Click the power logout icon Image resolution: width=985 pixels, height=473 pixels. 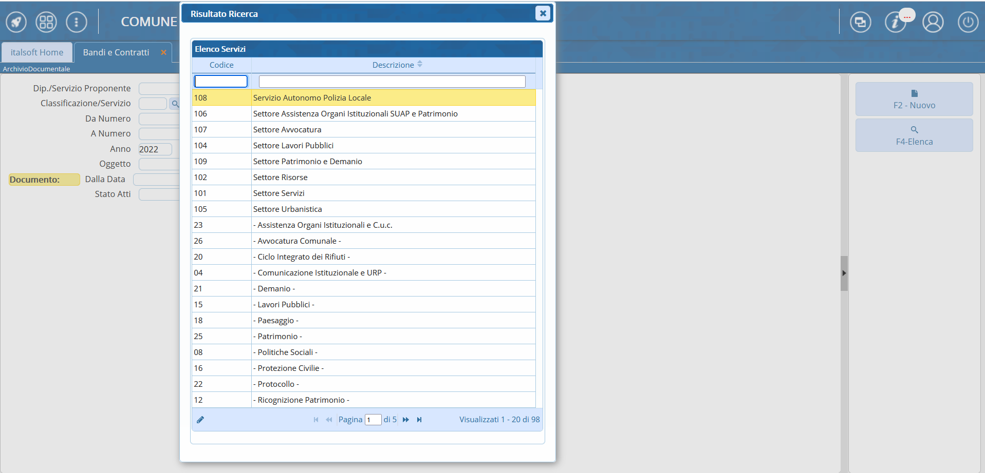tap(968, 22)
